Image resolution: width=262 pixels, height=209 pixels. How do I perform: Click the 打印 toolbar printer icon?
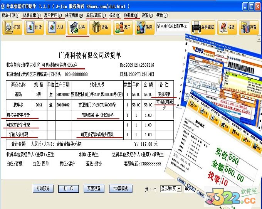coord(12,27)
